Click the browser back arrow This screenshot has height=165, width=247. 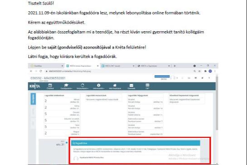pyautogui.click(x=31, y=71)
